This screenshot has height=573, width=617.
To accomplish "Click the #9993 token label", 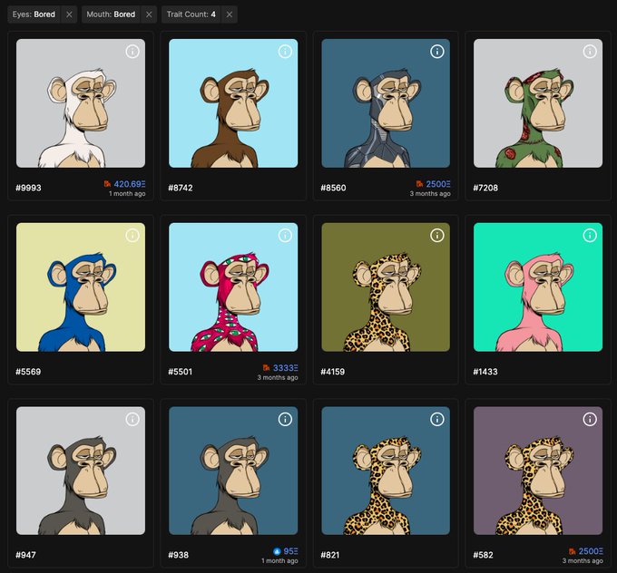I will (28, 188).
